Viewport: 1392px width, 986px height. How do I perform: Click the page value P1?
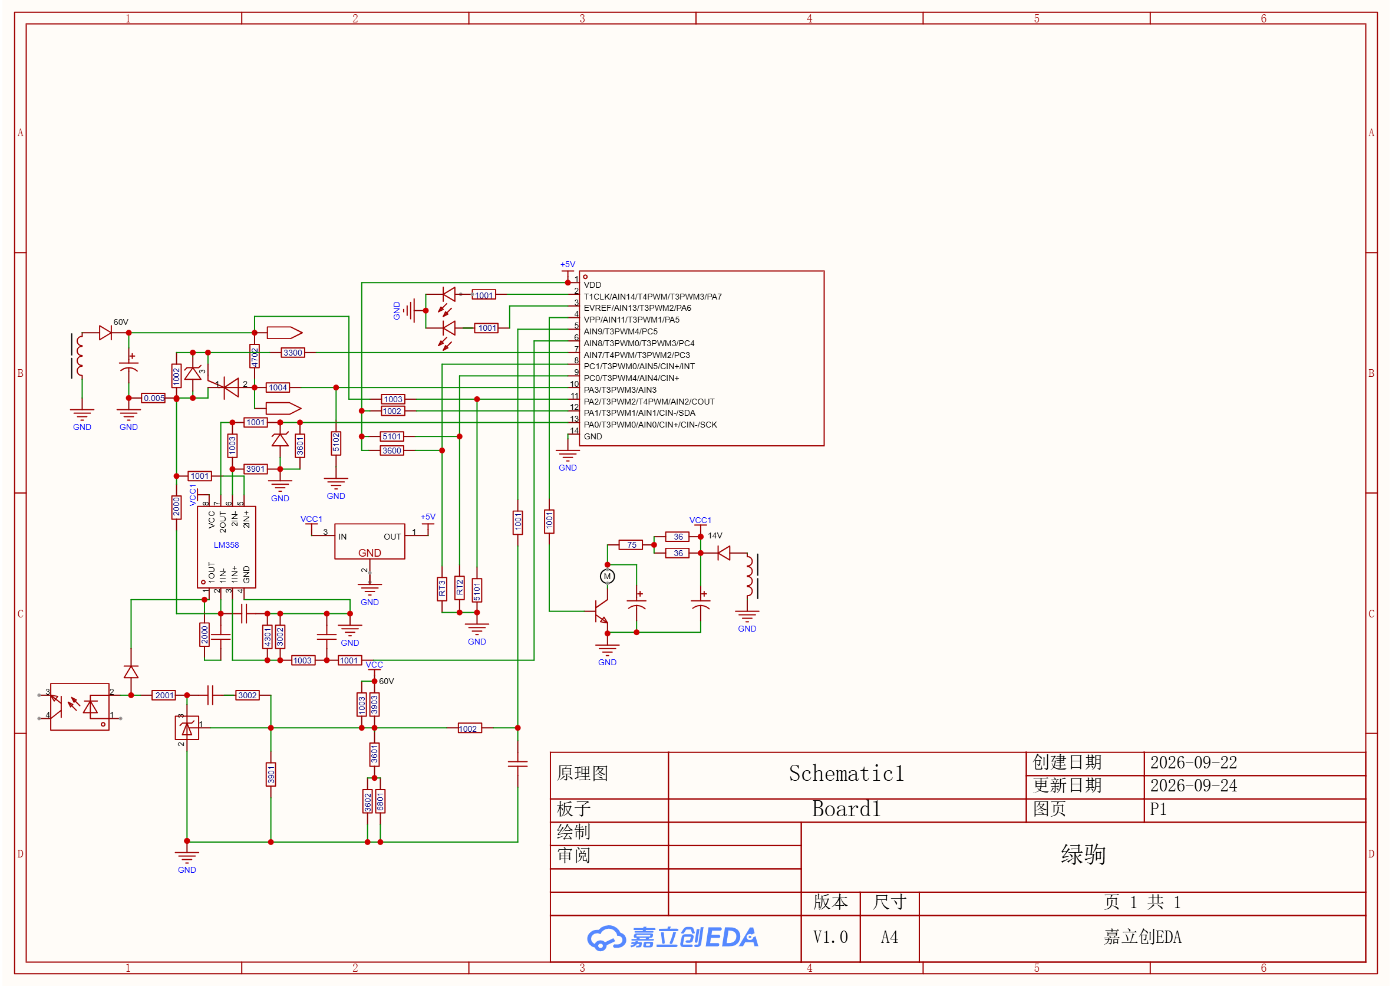click(1158, 809)
